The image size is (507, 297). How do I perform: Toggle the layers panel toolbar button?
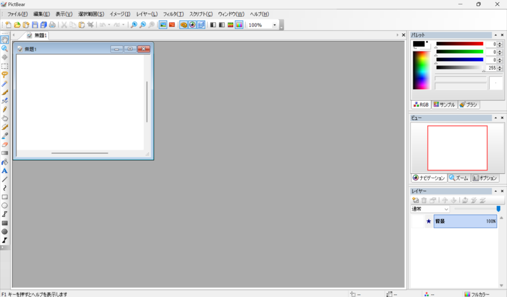201,25
